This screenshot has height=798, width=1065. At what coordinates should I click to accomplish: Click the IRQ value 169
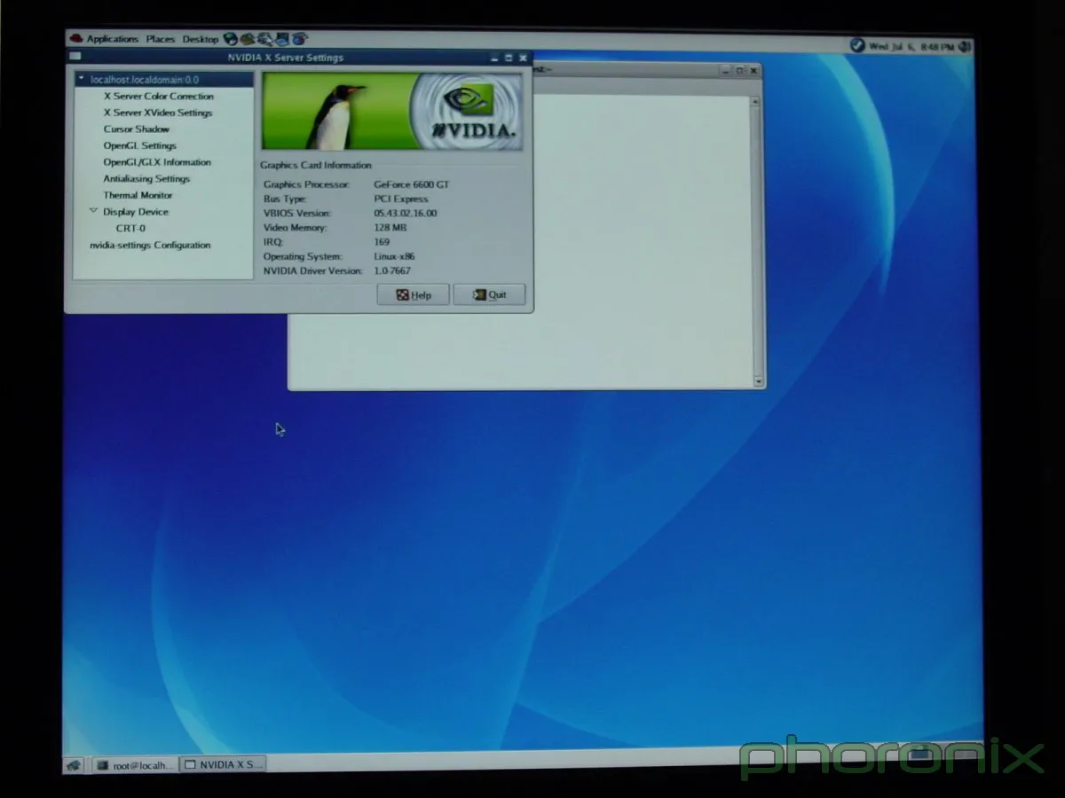pos(382,242)
